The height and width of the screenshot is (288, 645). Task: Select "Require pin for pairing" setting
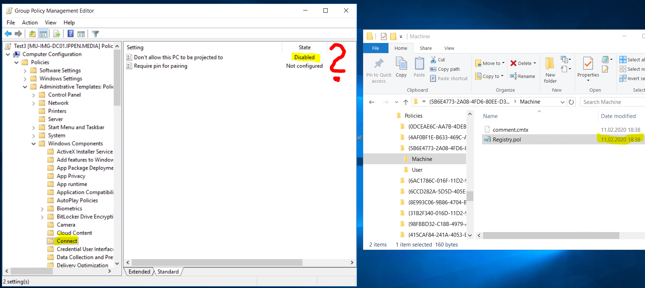coord(160,66)
